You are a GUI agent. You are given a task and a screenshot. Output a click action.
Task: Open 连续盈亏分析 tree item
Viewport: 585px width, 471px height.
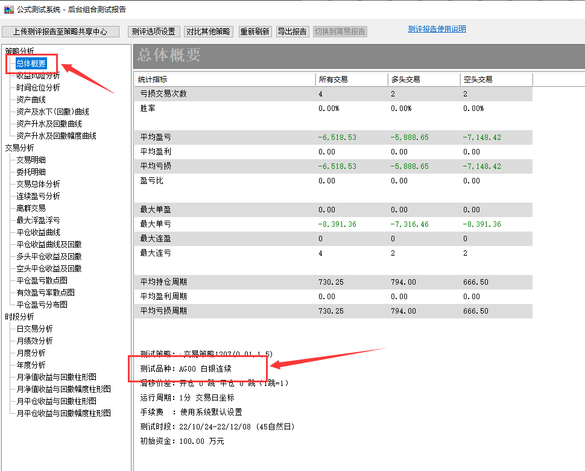pyautogui.click(x=38, y=196)
